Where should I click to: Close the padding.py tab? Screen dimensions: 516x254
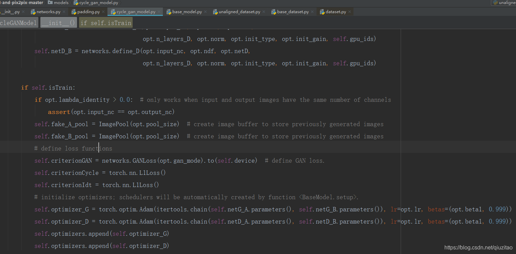coord(103,12)
